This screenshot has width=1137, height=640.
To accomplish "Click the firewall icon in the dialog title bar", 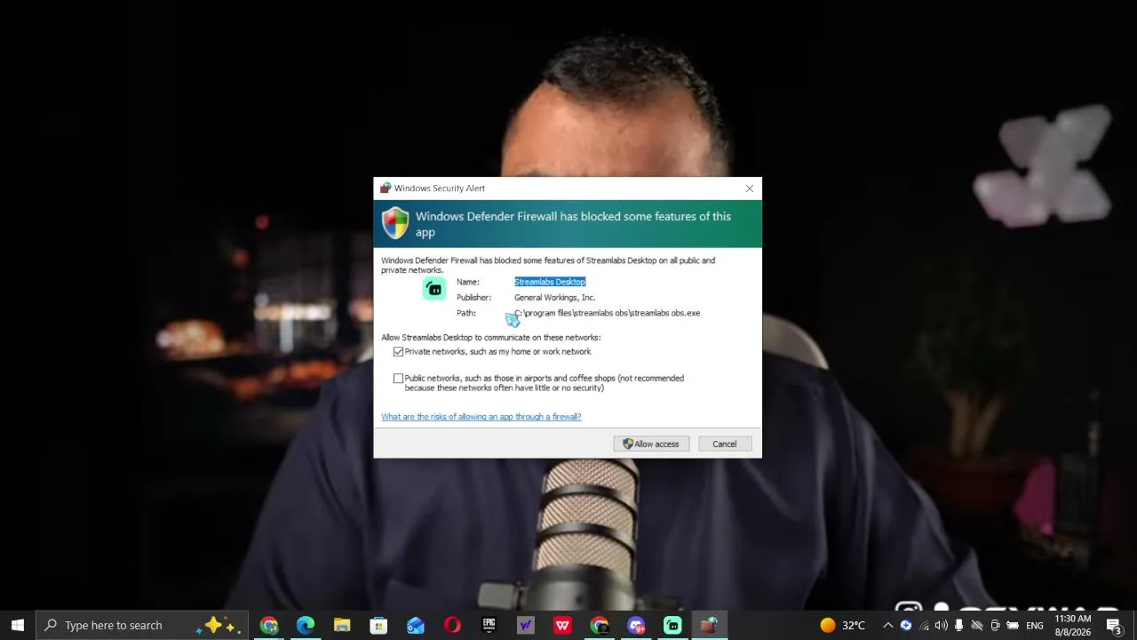I will (x=386, y=188).
